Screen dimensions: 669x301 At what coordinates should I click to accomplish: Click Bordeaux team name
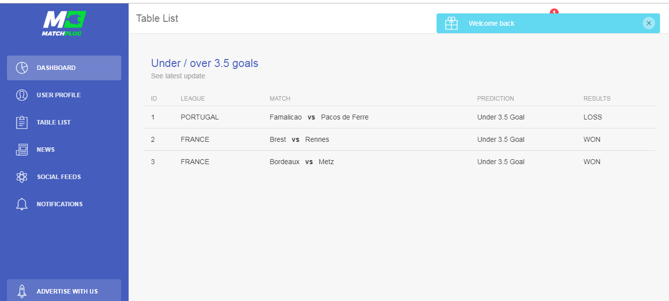pos(285,162)
